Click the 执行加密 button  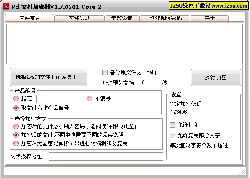point(216,77)
